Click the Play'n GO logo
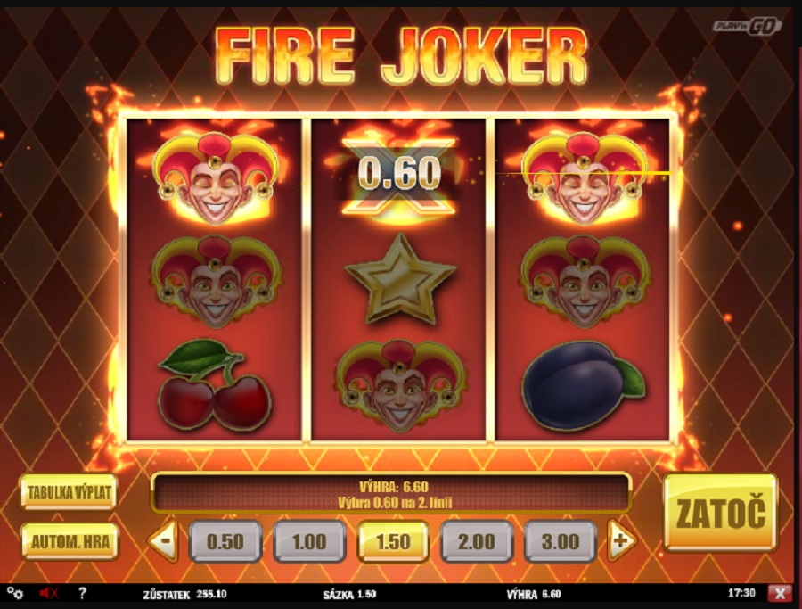The width and height of the screenshot is (802, 609). pos(748,26)
